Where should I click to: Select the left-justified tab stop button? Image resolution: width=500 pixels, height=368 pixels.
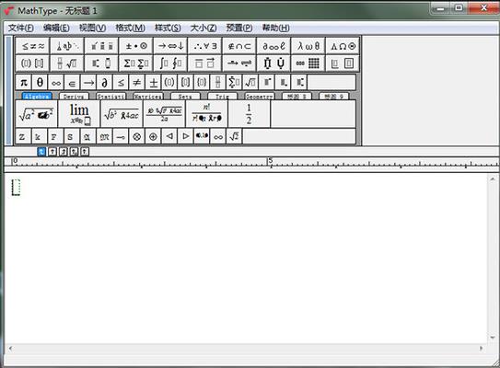pos(41,152)
